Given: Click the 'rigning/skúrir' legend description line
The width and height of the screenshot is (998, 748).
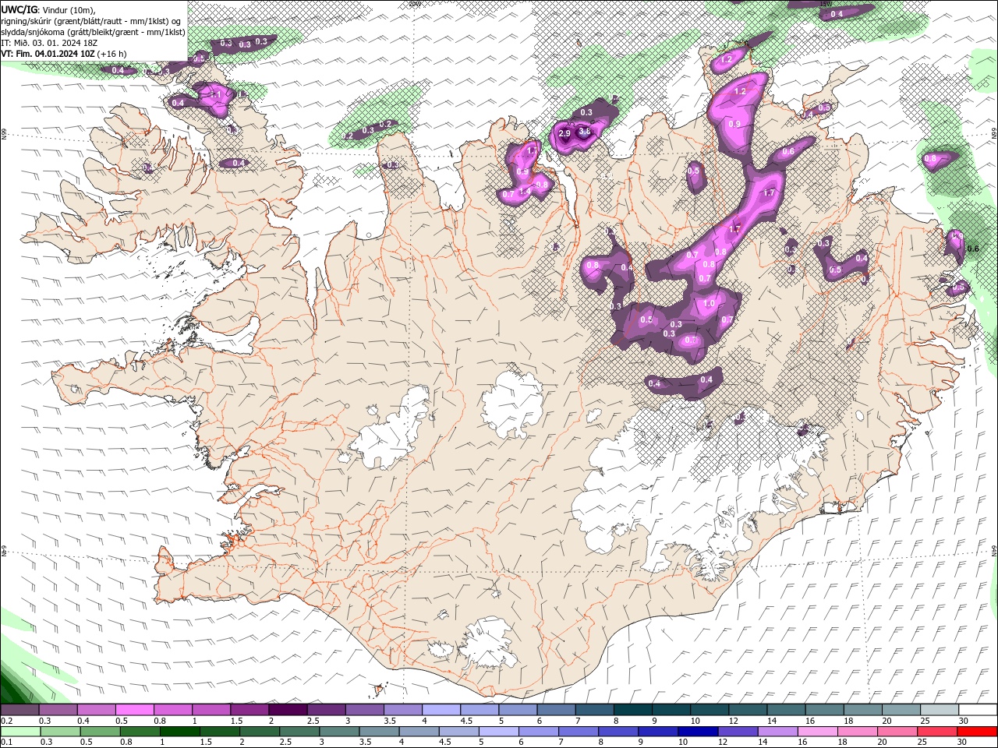Looking at the screenshot, I should (90, 21).
